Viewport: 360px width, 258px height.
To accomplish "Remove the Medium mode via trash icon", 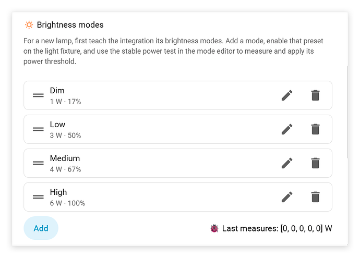I will 316,163.
